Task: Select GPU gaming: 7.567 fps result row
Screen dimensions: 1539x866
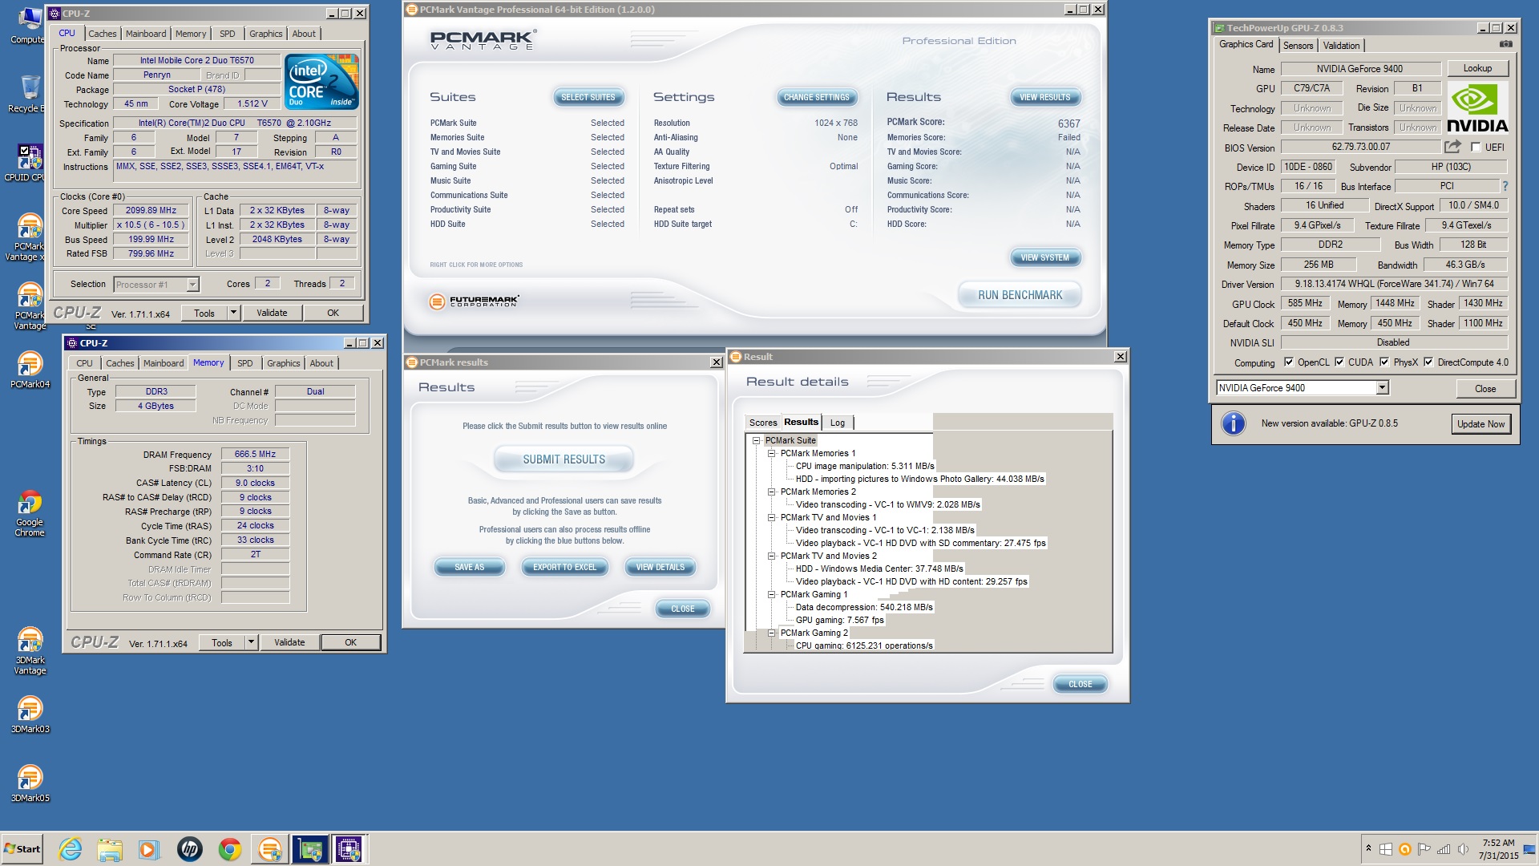Action: (x=839, y=620)
